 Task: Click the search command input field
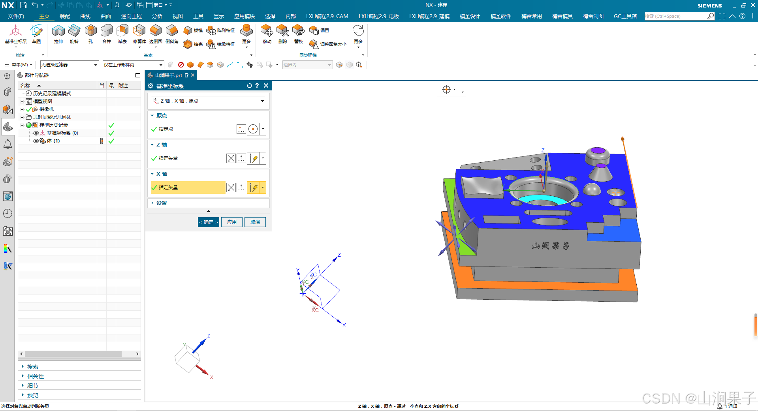676,16
